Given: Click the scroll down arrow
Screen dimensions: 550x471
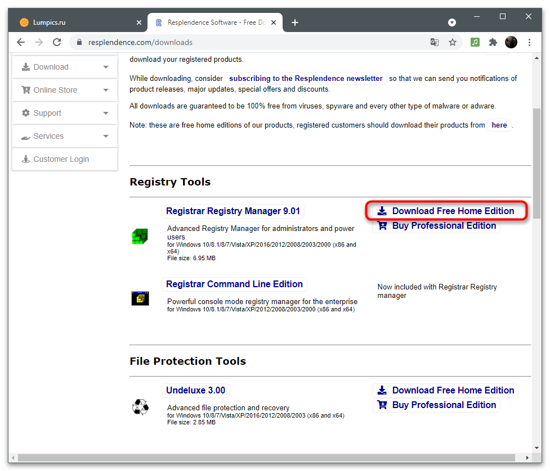Looking at the screenshot, I should (x=536, y=447).
